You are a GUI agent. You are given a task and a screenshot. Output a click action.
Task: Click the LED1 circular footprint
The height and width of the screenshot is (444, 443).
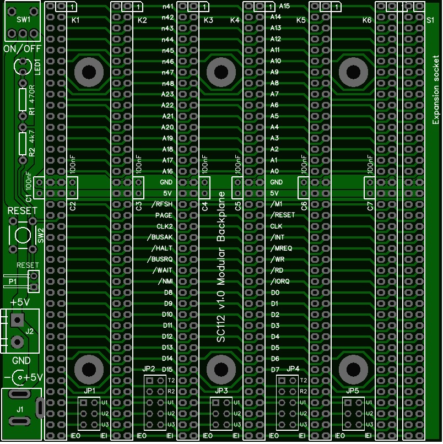(x=23, y=66)
